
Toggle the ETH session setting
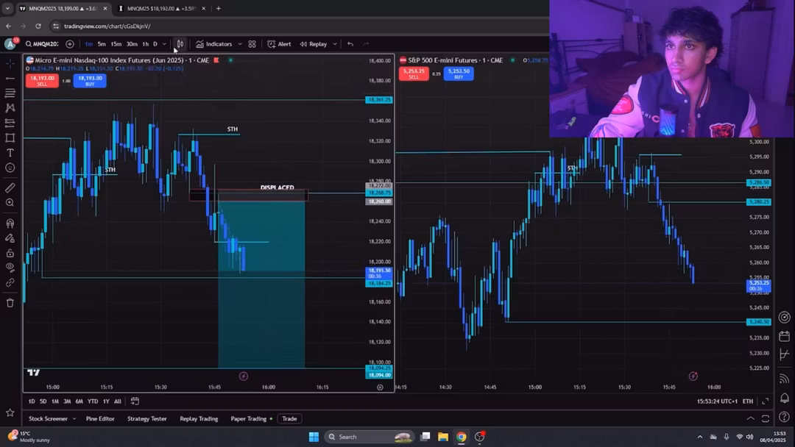(x=748, y=401)
